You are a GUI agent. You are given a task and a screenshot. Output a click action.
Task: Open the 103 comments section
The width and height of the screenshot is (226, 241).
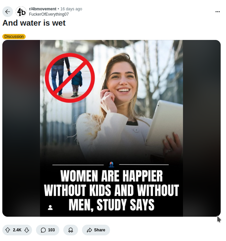pyautogui.click(x=48, y=230)
